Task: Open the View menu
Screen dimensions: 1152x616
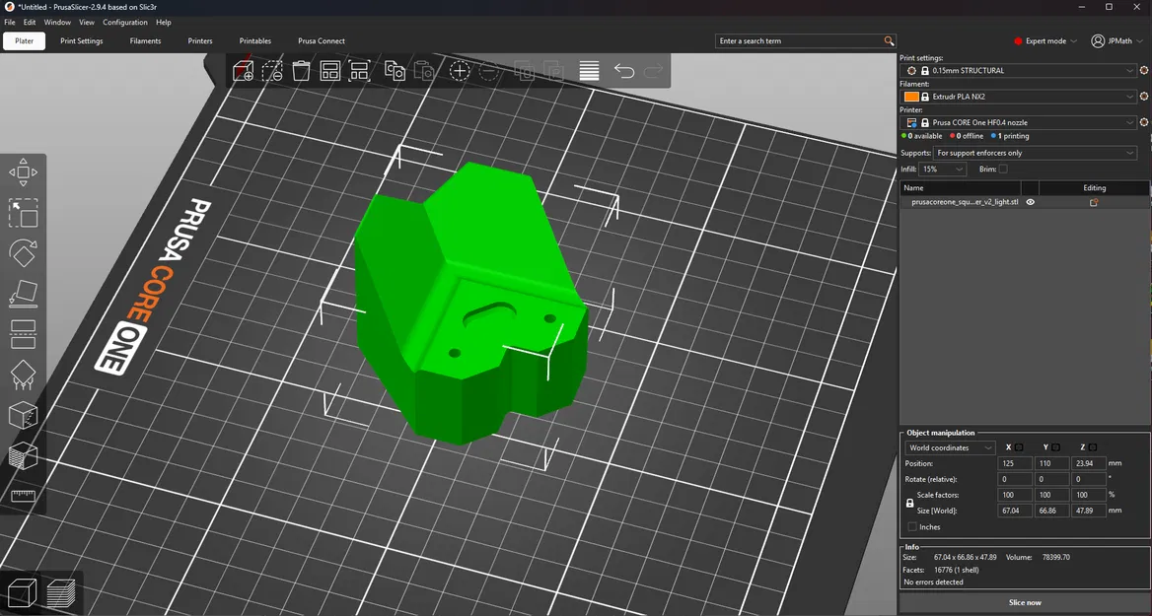Action: click(x=87, y=22)
